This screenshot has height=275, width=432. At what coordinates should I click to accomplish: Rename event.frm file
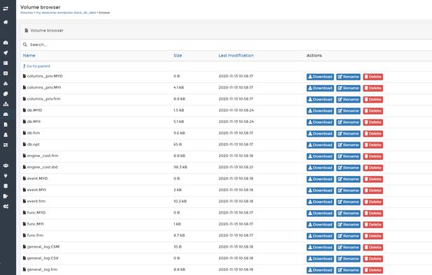(x=348, y=202)
